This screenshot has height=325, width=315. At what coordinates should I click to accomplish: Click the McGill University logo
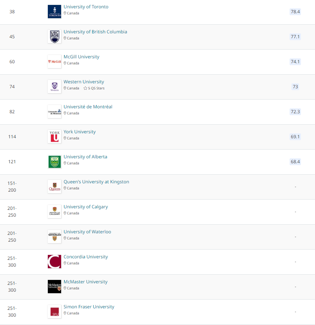pos(54,62)
